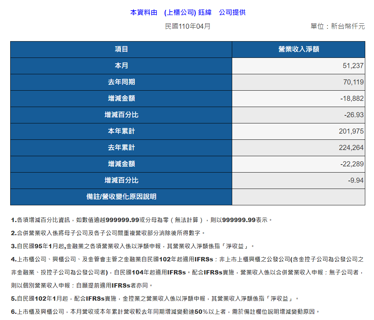Click footnote 5 starting 自民國102年1月起

pyautogui.click(x=155, y=299)
